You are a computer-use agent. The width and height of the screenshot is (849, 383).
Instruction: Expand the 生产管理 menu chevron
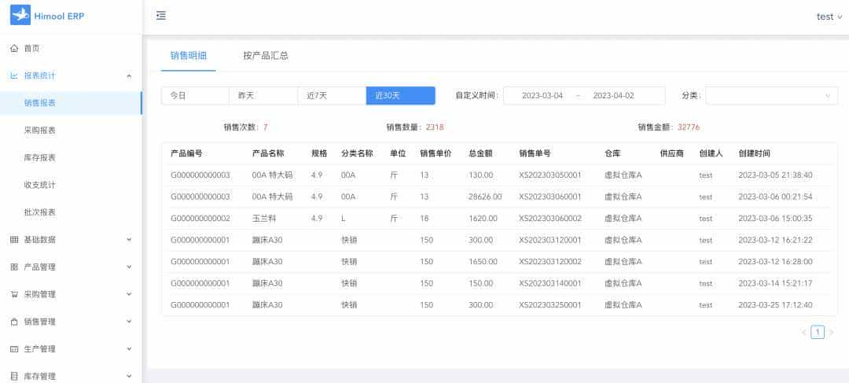(129, 349)
